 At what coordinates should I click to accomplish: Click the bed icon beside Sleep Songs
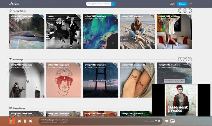pos(11,108)
